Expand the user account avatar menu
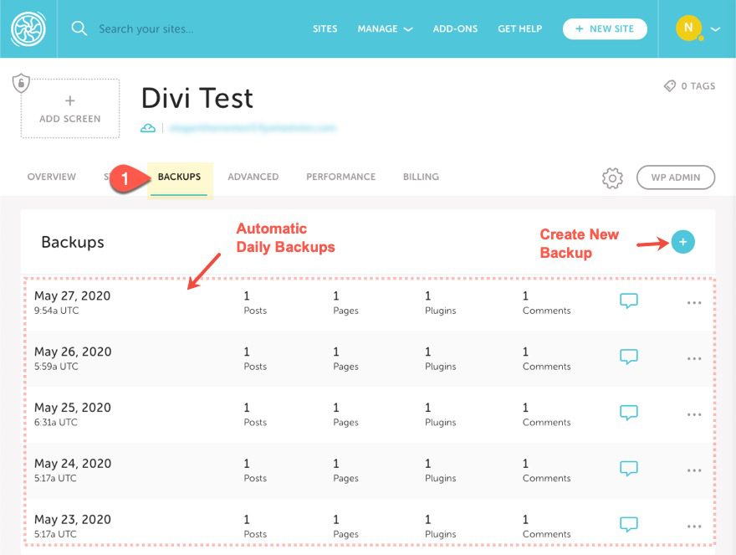This screenshot has height=555, width=736. tap(697, 28)
